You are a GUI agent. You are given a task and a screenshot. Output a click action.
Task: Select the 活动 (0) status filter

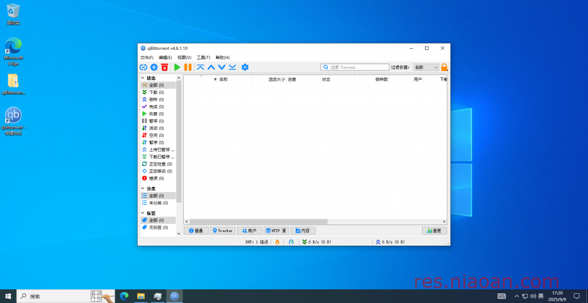point(158,128)
